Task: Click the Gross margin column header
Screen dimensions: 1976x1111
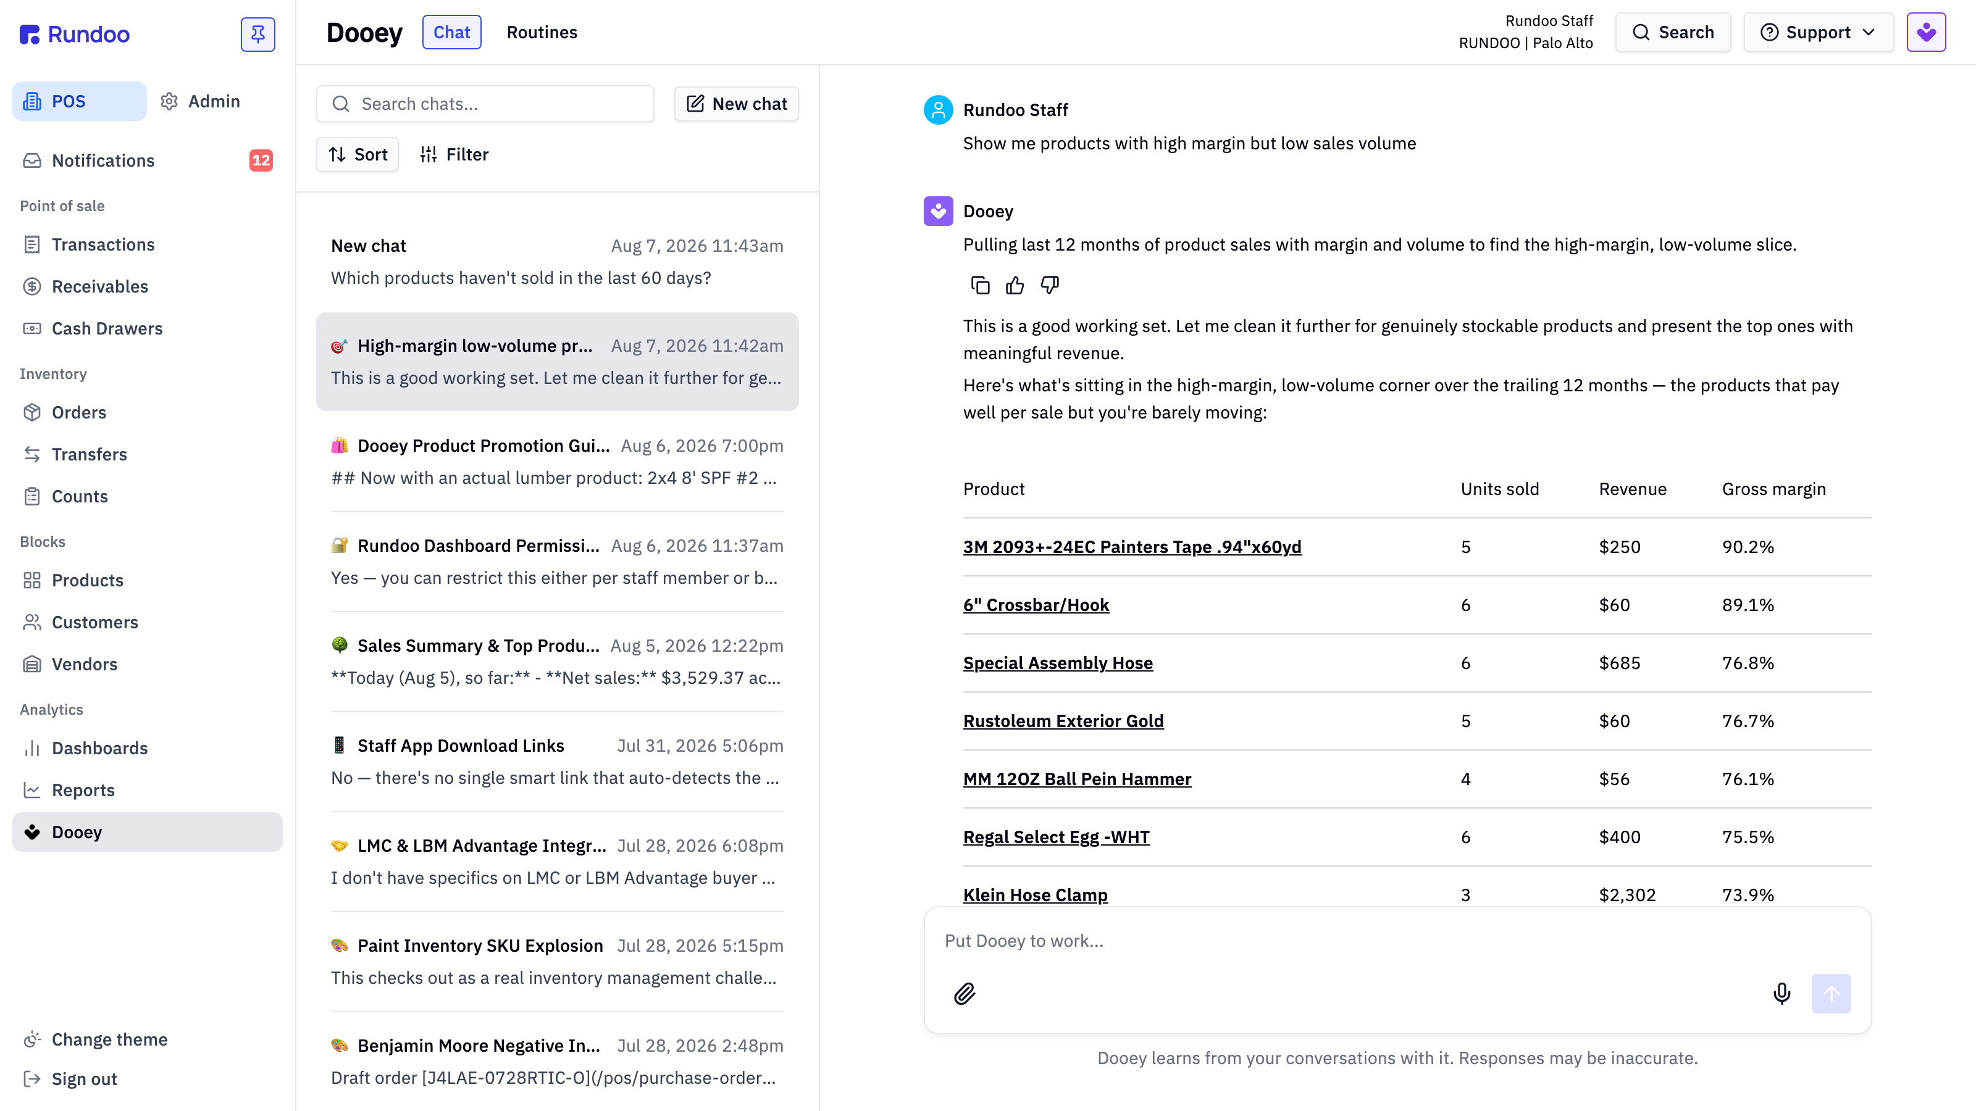Action: coord(1773,489)
